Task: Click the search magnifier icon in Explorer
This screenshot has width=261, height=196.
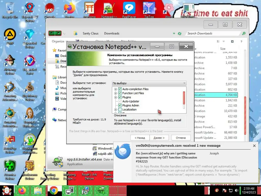Action: pos(244,33)
